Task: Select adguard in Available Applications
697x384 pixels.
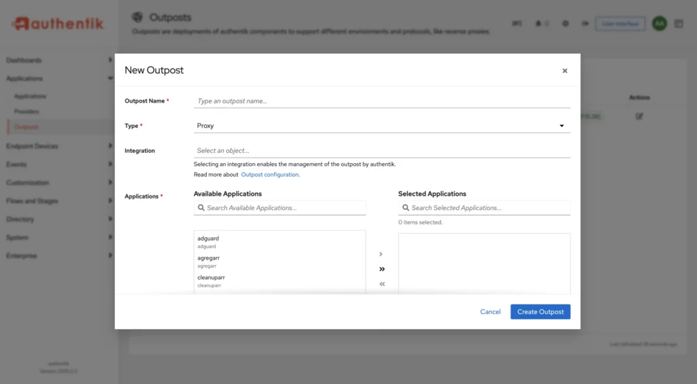Action: [x=280, y=242]
